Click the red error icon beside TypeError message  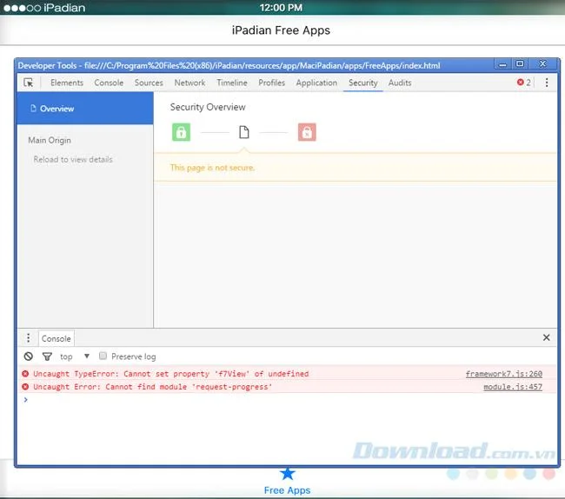click(x=25, y=374)
